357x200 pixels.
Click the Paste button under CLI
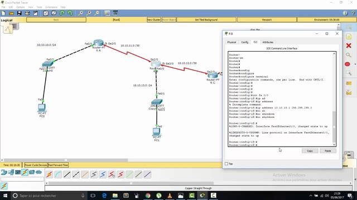[x=327, y=151]
